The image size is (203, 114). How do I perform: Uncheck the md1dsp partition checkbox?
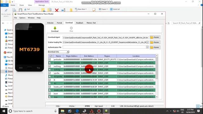click(x=50, y=70)
